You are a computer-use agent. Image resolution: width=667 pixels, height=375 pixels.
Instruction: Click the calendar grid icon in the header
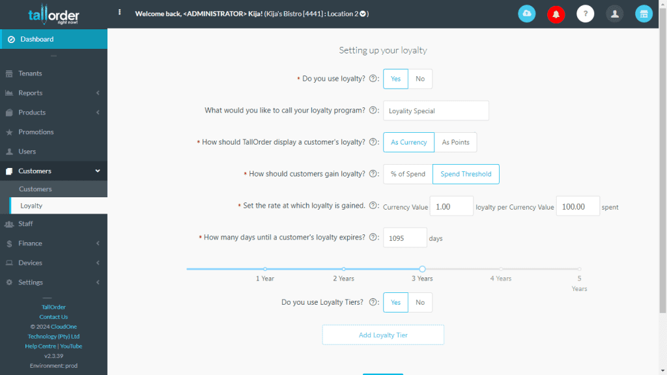tap(644, 14)
